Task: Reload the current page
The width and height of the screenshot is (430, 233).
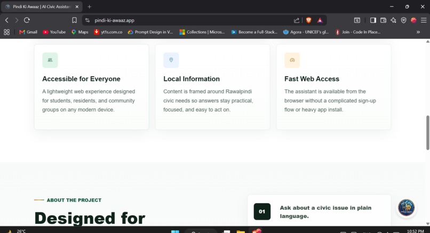Action: coord(27,20)
